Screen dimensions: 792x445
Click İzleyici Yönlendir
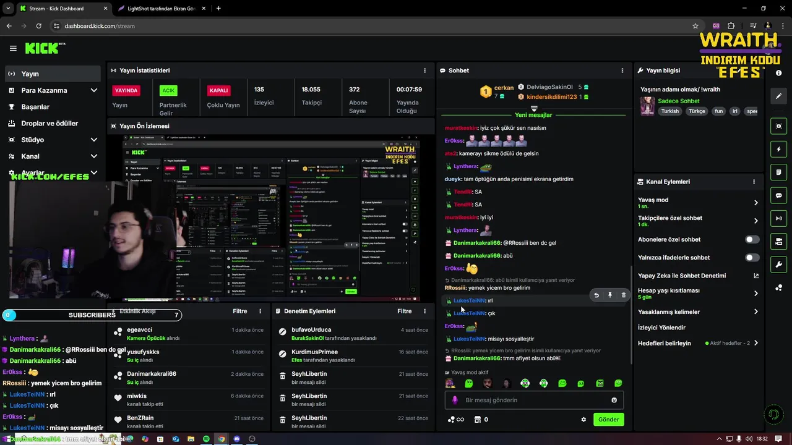point(661,328)
